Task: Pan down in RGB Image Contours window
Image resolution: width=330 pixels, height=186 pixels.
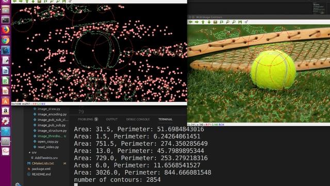Action: coord(209,22)
